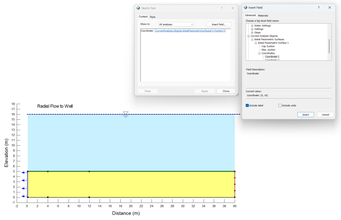This screenshot has width=341, height=220.
Task: Select Initial Piezometric Surface 1 label
Action: pyautogui.click(x=273, y=43)
